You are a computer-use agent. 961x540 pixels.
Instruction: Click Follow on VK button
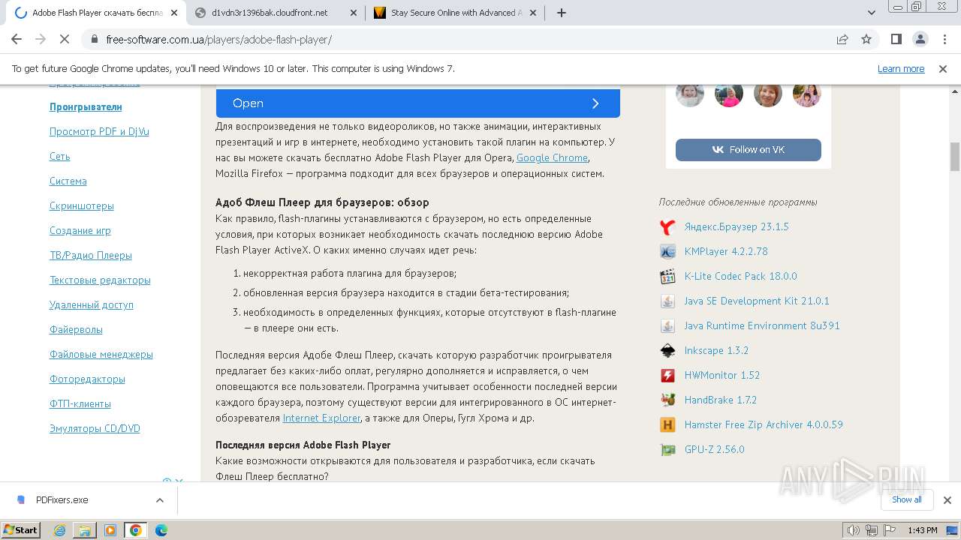pyautogui.click(x=749, y=149)
